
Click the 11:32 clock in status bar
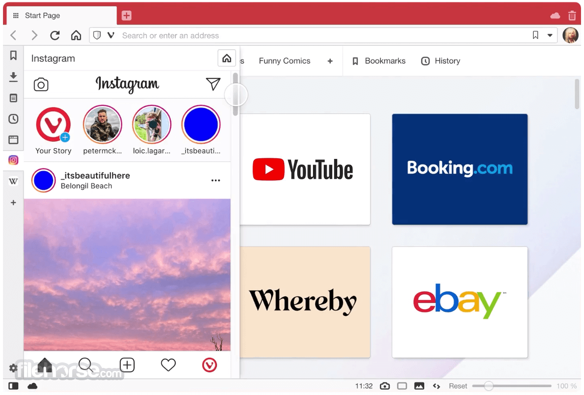pyautogui.click(x=364, y=386)
